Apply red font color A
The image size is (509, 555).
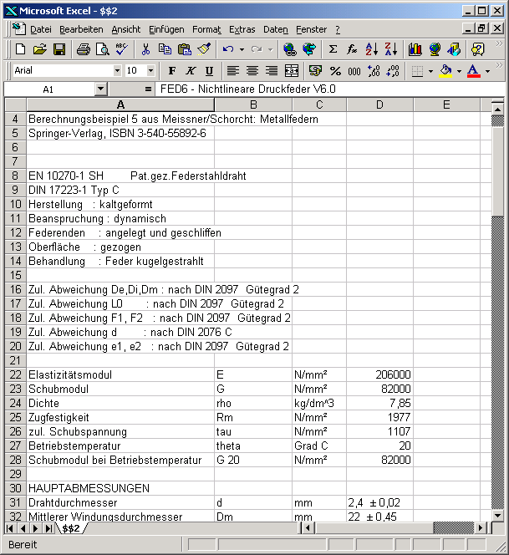coord(474,71)
